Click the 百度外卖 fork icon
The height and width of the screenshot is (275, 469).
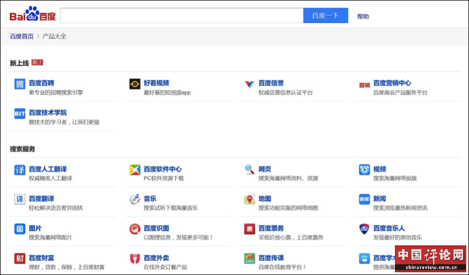pos(135,258)
